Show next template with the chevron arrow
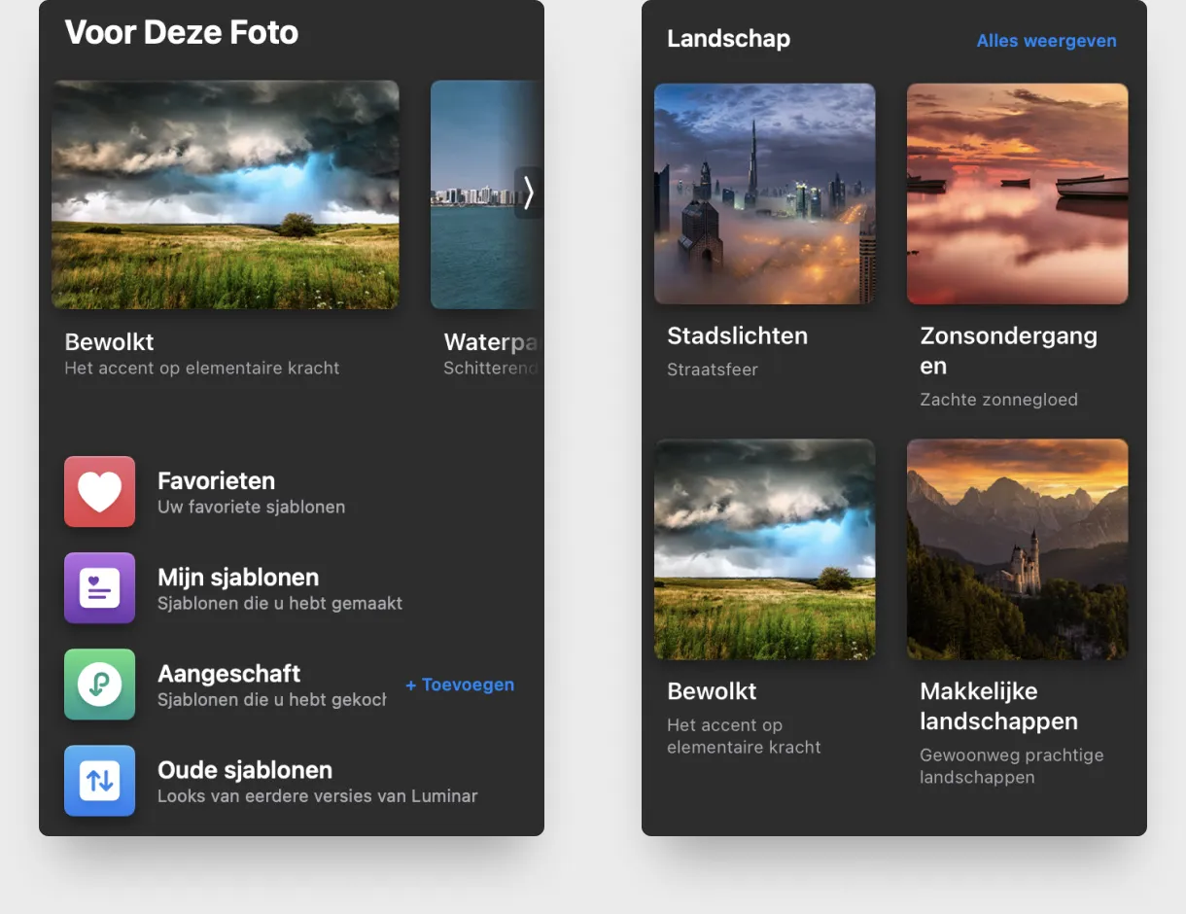The image size is (1186, 914). click(528, 193)
